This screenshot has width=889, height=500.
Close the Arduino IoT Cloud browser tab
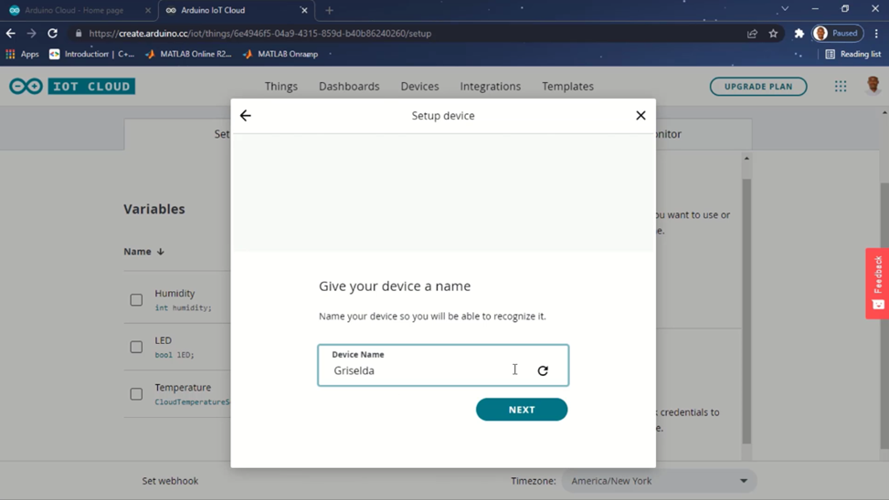point(304,10)
